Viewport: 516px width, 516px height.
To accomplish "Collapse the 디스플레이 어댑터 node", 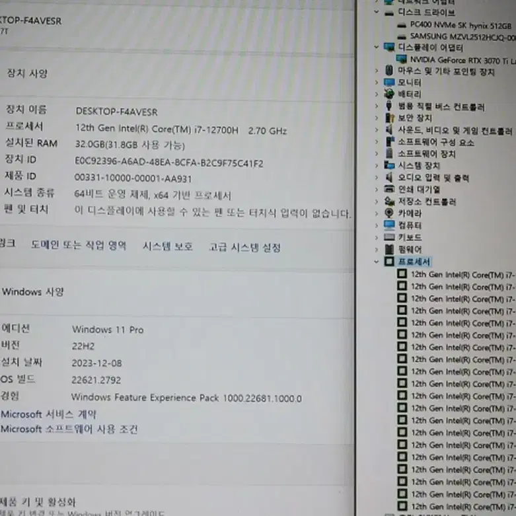I will pyautogui.click(x=377, y=47).
